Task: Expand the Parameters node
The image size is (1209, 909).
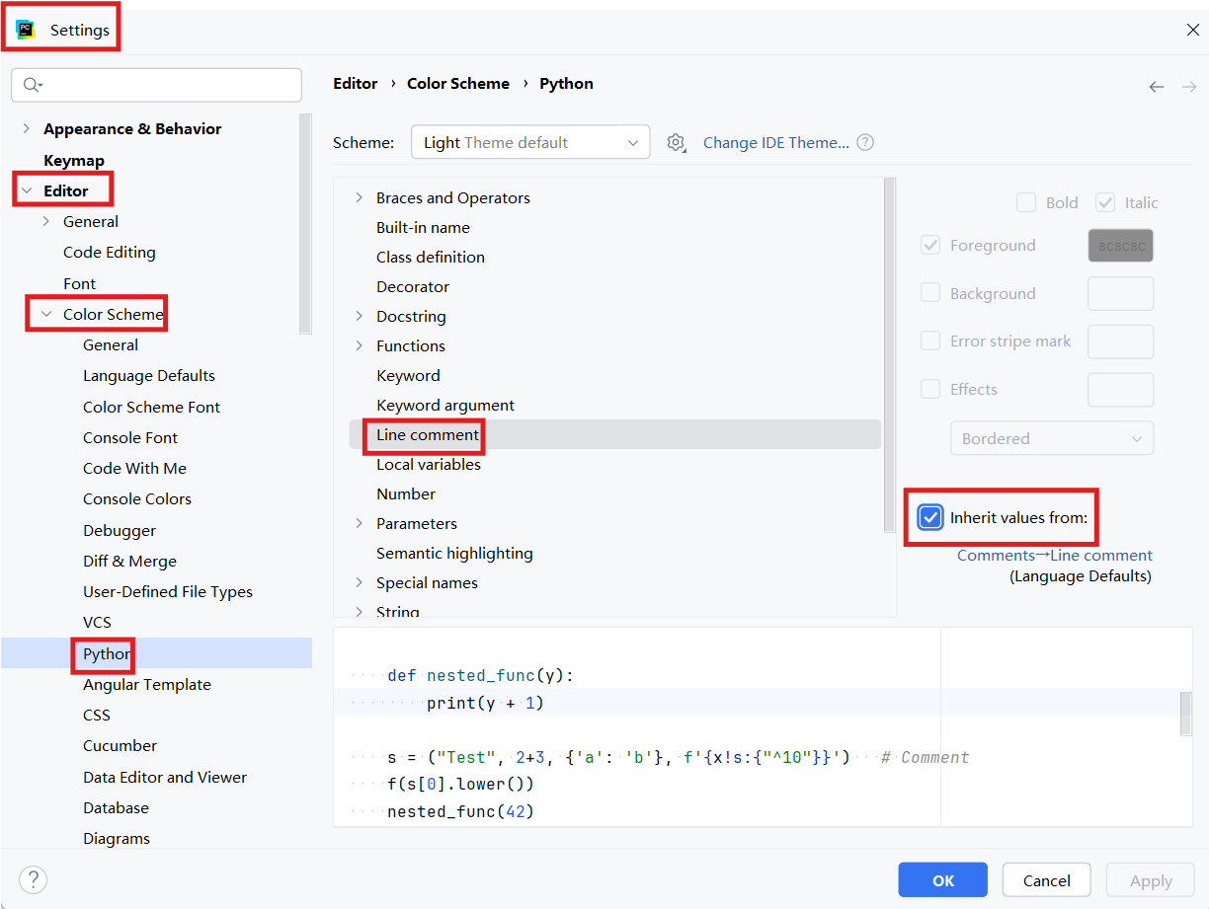Action: (359, 523)
